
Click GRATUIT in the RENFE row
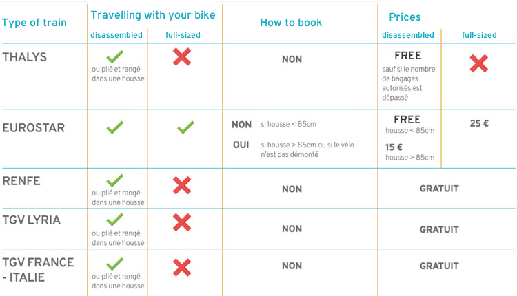tap(439, 189)
